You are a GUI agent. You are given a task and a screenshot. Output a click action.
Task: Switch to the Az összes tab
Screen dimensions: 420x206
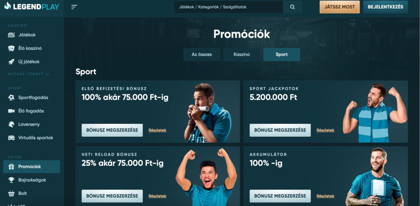[x=202, y=54]
